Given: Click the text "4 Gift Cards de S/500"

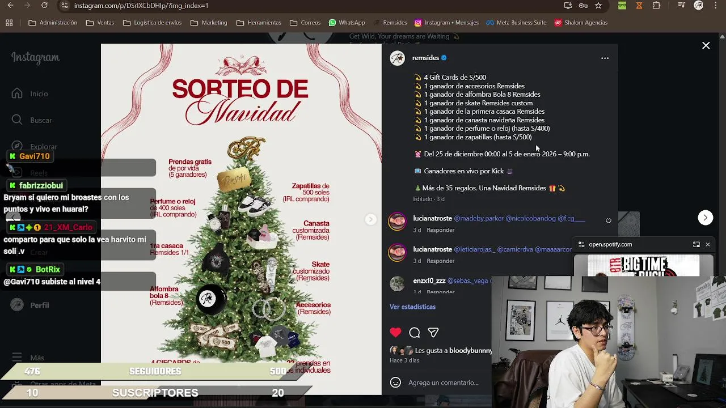Looking at the screenshot, I should pyautogui.click(x=455, y=77).
